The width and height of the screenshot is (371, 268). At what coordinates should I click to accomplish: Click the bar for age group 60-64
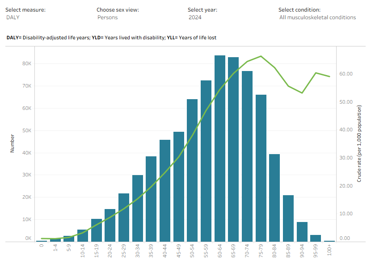[220, 149]
